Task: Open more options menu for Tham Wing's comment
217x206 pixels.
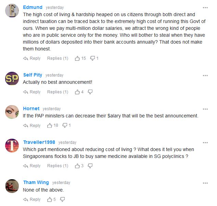Action: (205, 183)
